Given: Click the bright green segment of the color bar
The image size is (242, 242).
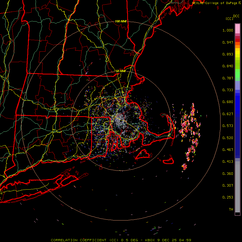Looking at the screenshot, I should 237,73.
